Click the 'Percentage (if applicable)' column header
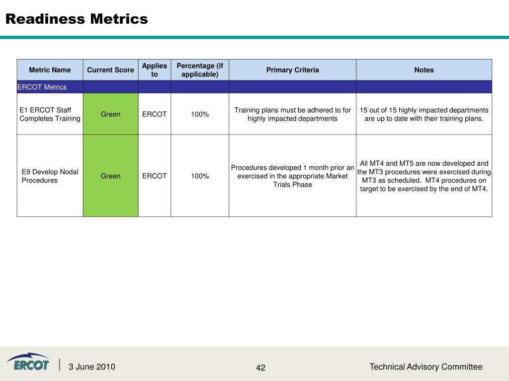Screen dimensions: 509x381 pos(200,70)
